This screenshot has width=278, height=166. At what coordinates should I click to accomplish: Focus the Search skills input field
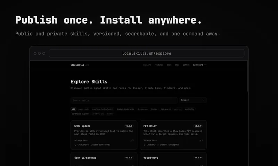pos(124,100)
